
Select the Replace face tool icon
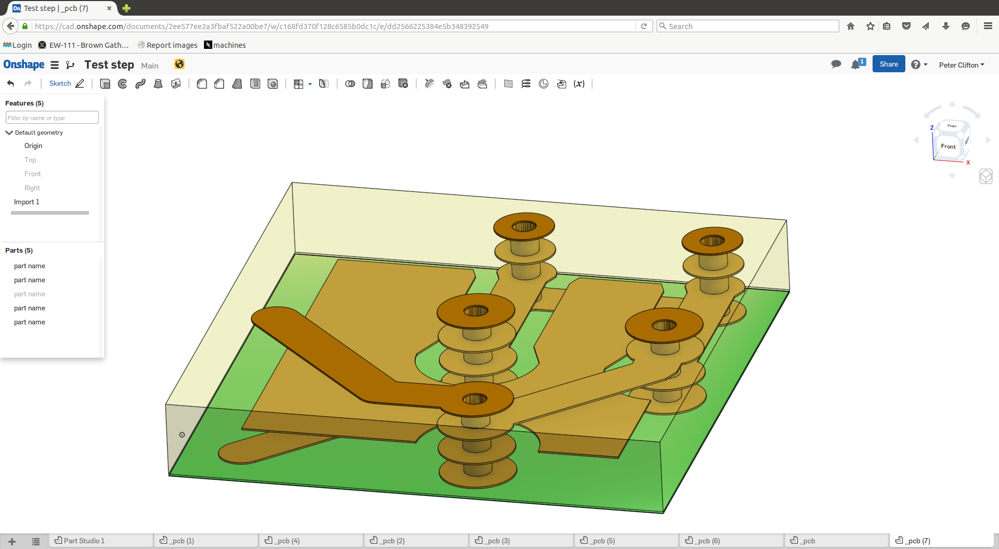[482, 84]
